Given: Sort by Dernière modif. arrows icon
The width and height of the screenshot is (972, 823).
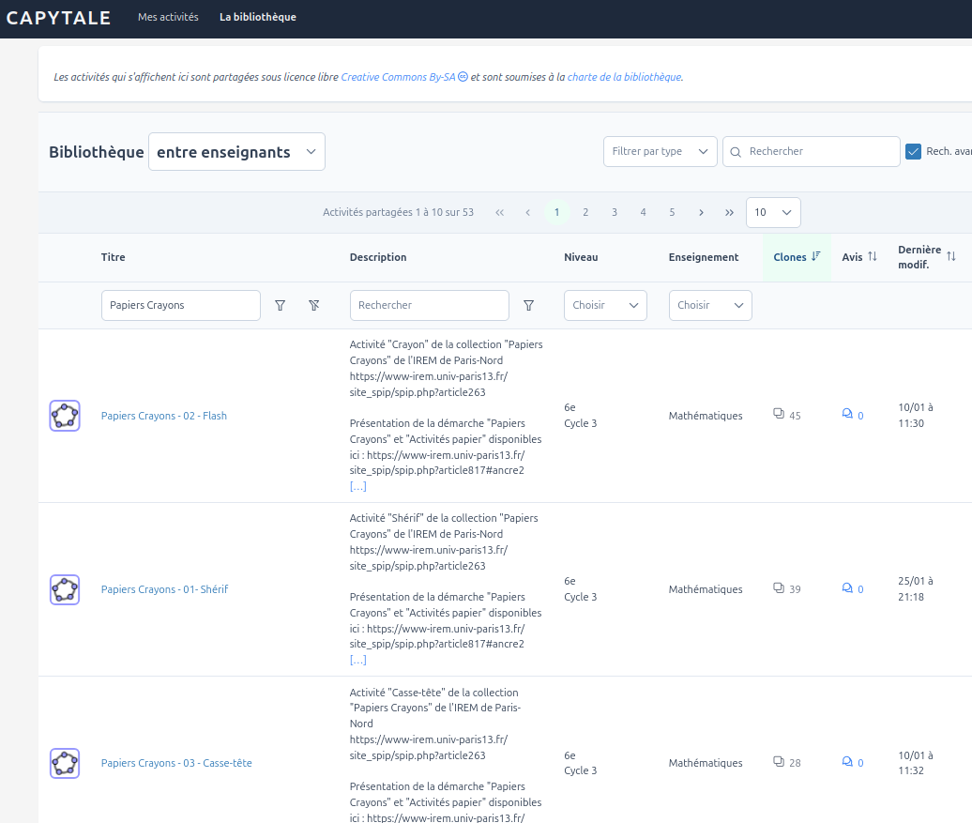Looking at the screenshot, I should coord(951,256).
